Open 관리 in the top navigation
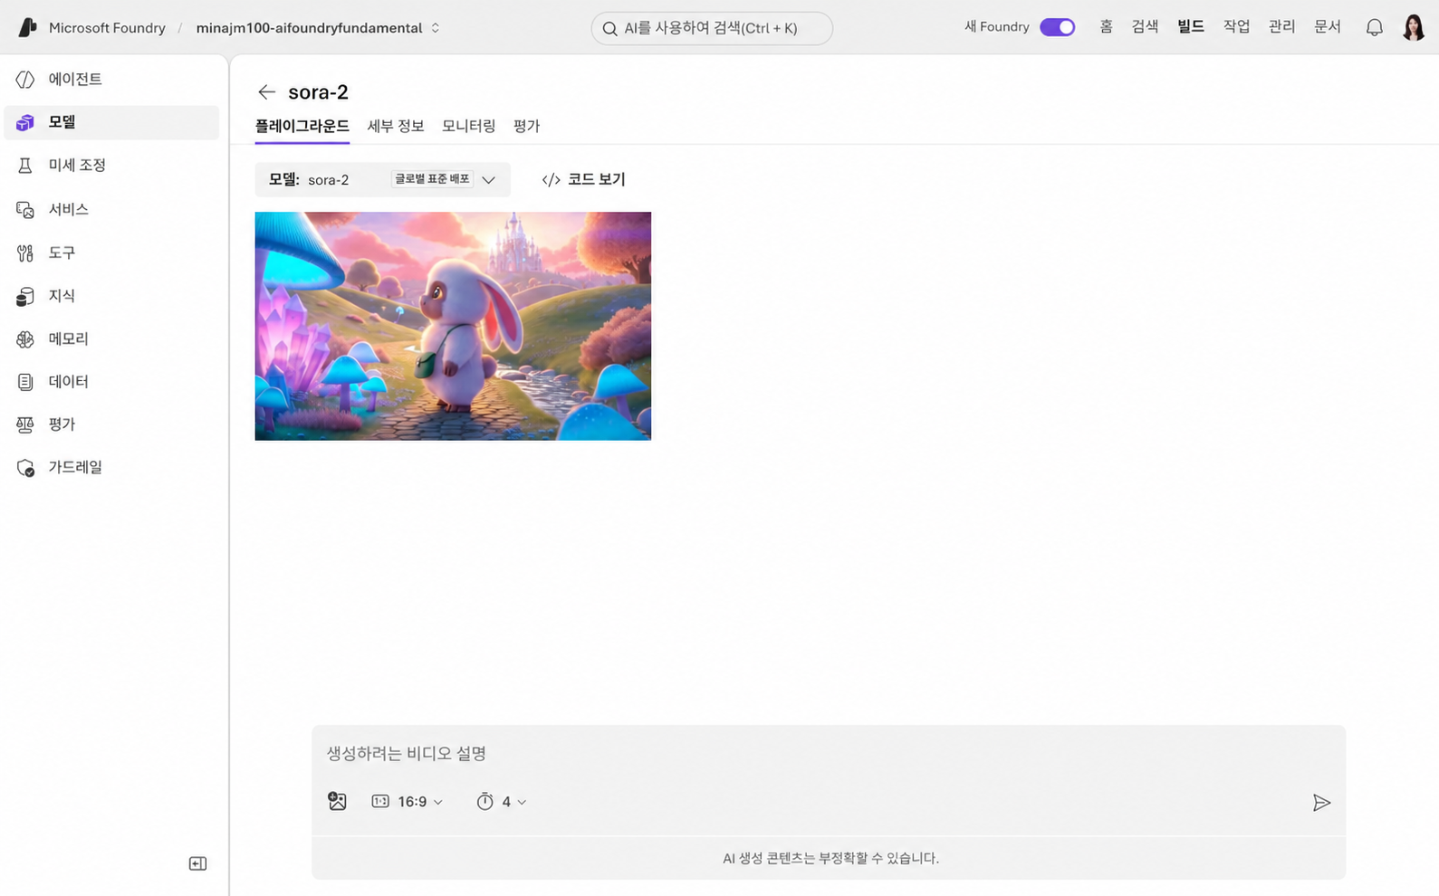 pyautogui.click(x=1281, y=27)
